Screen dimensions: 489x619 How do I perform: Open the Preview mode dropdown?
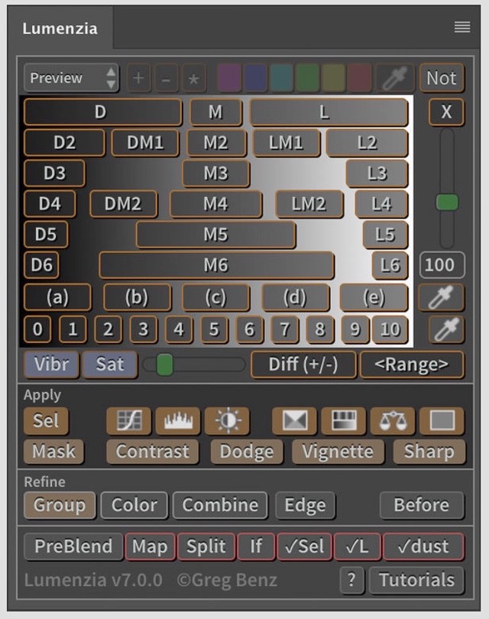(x=71, y=78)
